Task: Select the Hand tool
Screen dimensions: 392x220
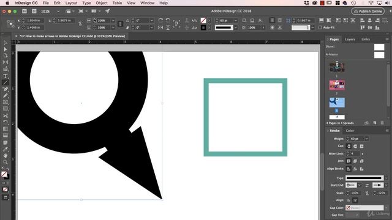Action: click(6, 156)
